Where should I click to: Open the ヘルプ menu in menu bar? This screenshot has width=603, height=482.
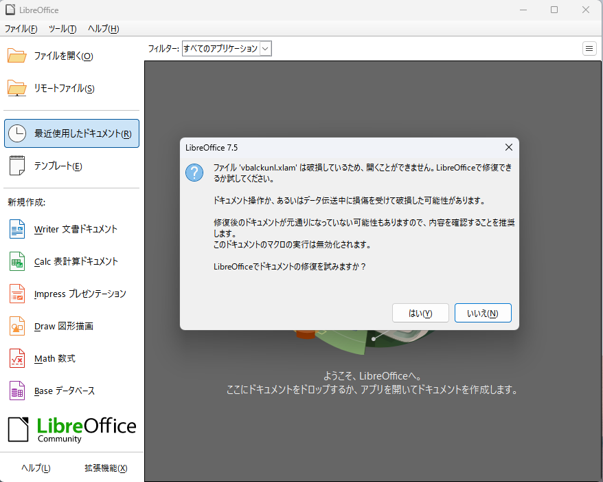(103, 29)
